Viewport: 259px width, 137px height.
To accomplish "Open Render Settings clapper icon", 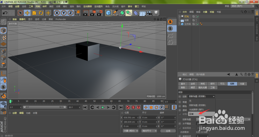I will tap(100, 13).
